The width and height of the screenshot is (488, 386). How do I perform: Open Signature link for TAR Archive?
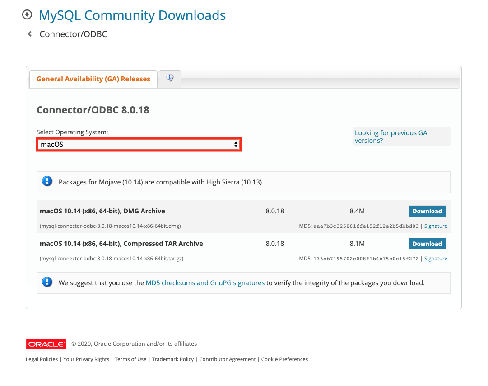click(x=436, y=258)
